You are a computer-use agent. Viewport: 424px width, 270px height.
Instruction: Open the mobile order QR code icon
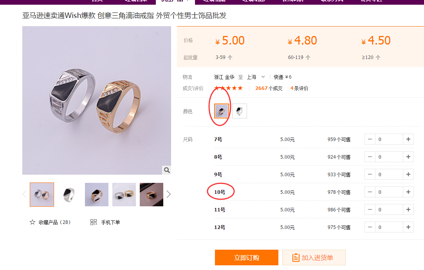(x=94, y=222)
